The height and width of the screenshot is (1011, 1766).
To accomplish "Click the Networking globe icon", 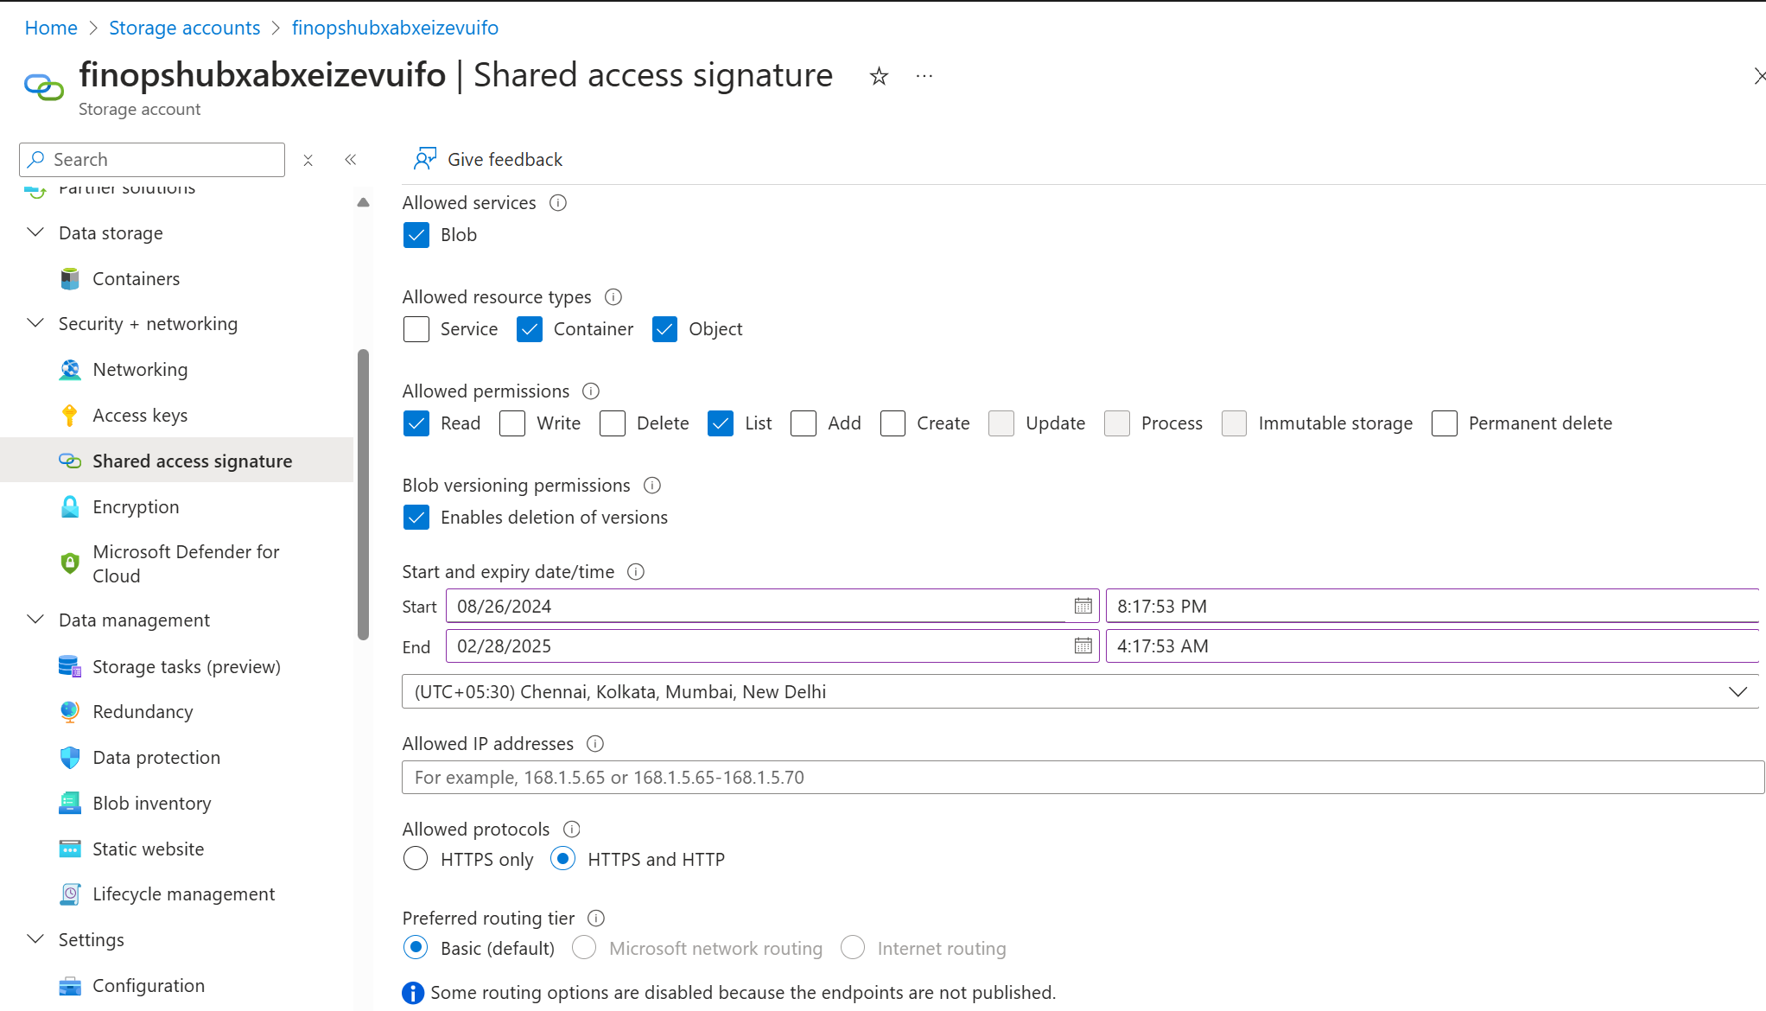I will (70, 370).
